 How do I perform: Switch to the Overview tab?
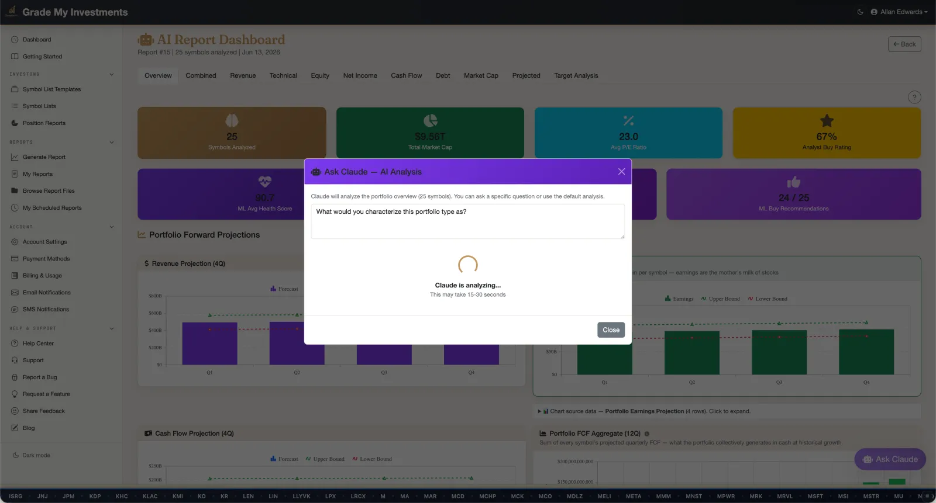[158, 76]
